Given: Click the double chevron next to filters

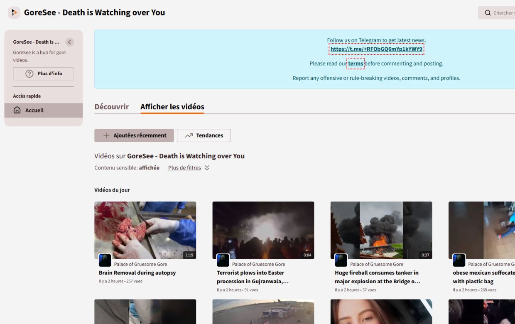Looking at the screenshot, I should (207, 168).
